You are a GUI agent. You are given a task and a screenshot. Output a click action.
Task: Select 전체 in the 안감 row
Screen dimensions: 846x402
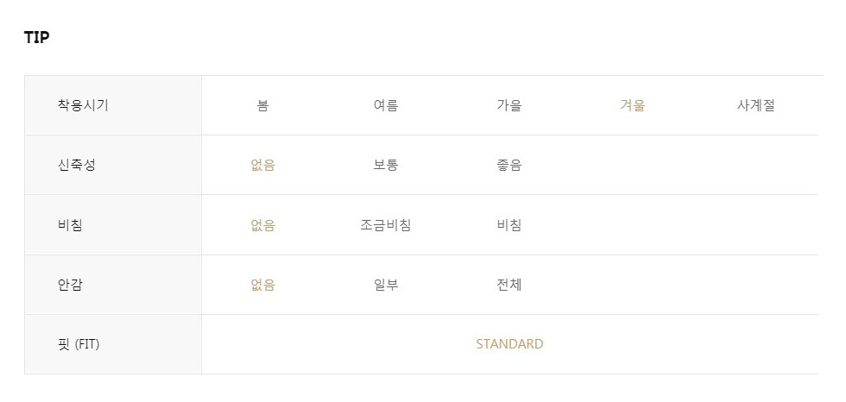[x=509, y=285]
